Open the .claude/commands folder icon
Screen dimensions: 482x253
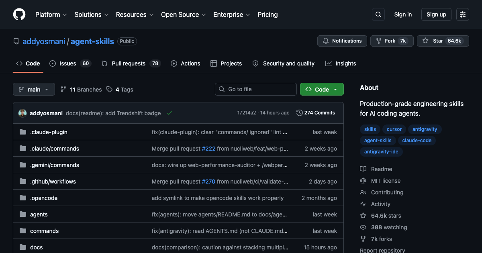23,149
